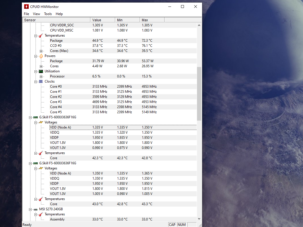This screenshot has height=227, width=303.
Task: Expand the Cores (Max) temperature node
Action: click(x=41, y=51)
